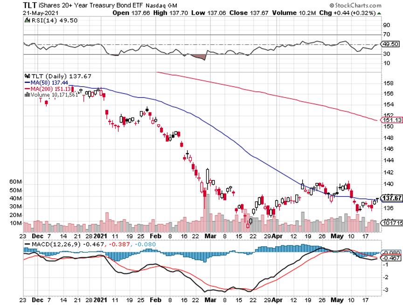This screenshot has width=403, height=305.
Task: Click the MACD(12,26,9) indicator label
Action: click(56, 244)
